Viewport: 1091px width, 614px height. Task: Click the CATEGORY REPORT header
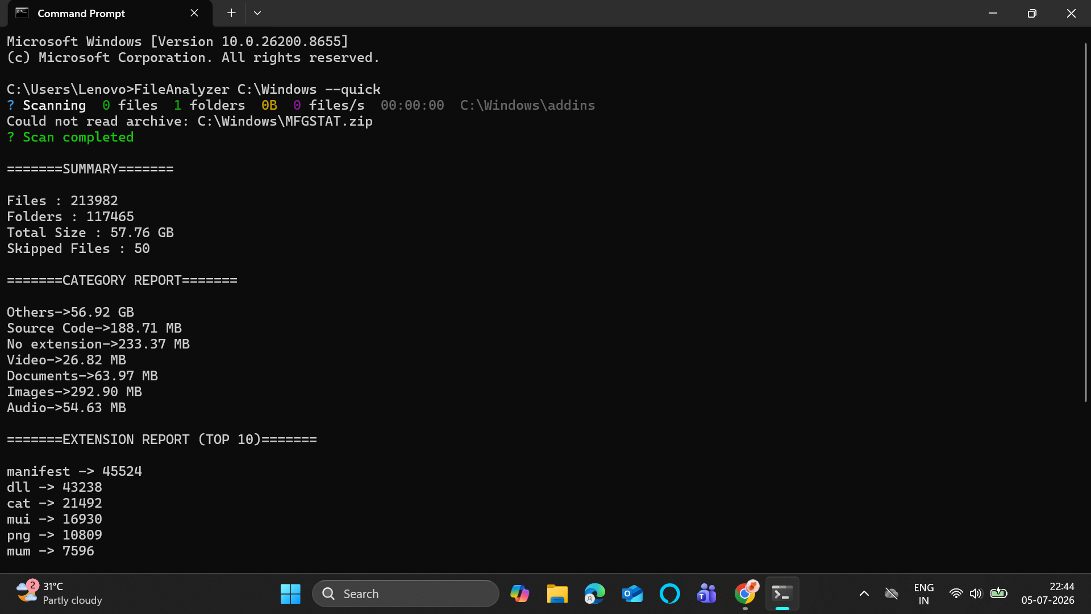pos(122,280)
